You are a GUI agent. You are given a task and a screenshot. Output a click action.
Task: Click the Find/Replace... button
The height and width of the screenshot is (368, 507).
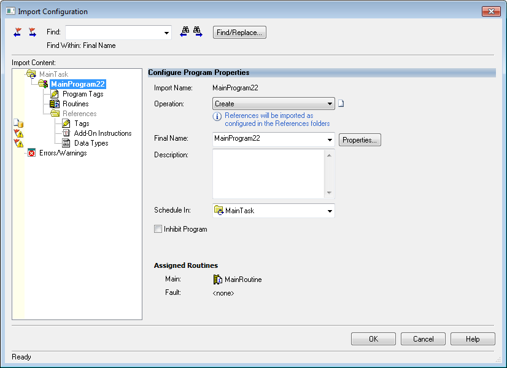point(239,33)
